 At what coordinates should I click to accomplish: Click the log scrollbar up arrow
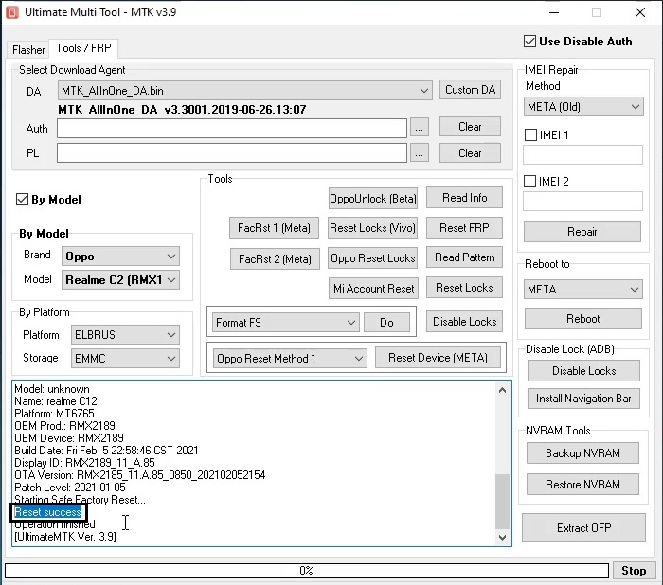(x=502, y=390)
